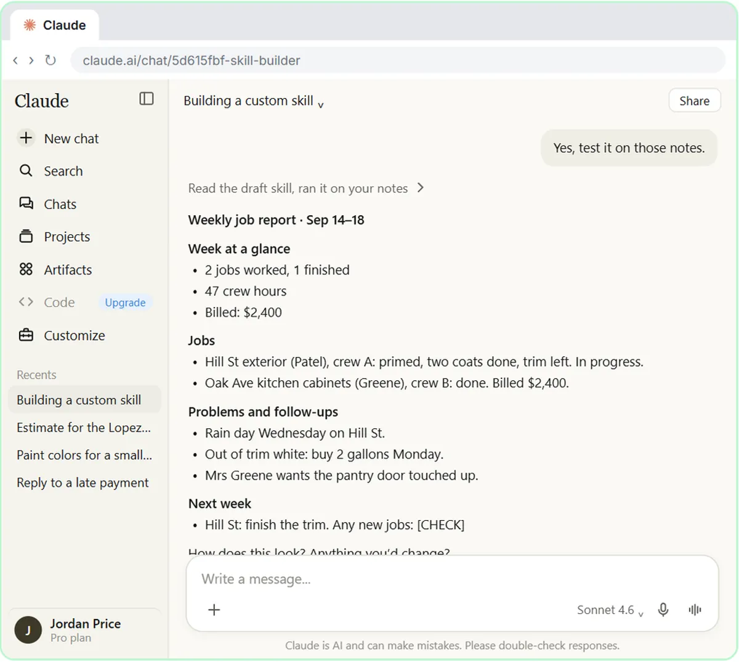Click the 'Write a message...' input field

(452, 579)
